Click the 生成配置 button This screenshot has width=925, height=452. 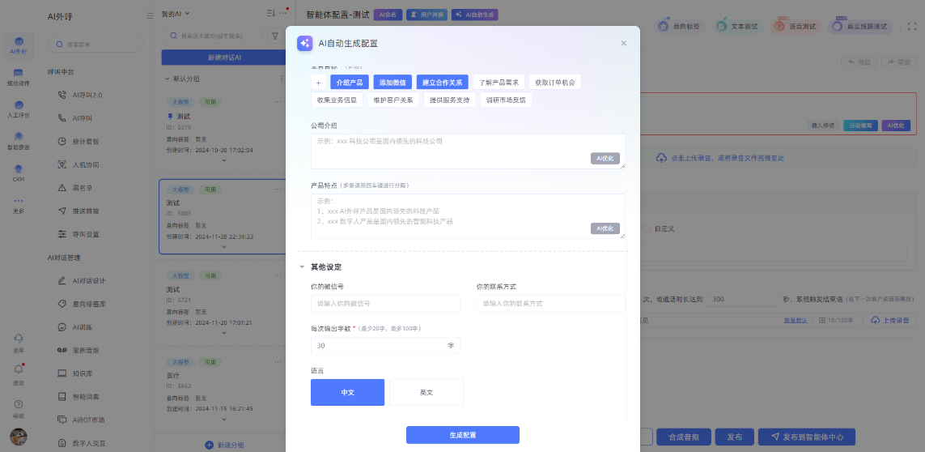(x=462, y=435)
